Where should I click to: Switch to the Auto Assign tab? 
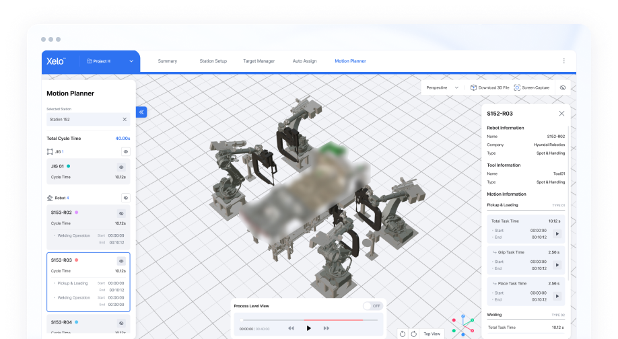(304, 61)
